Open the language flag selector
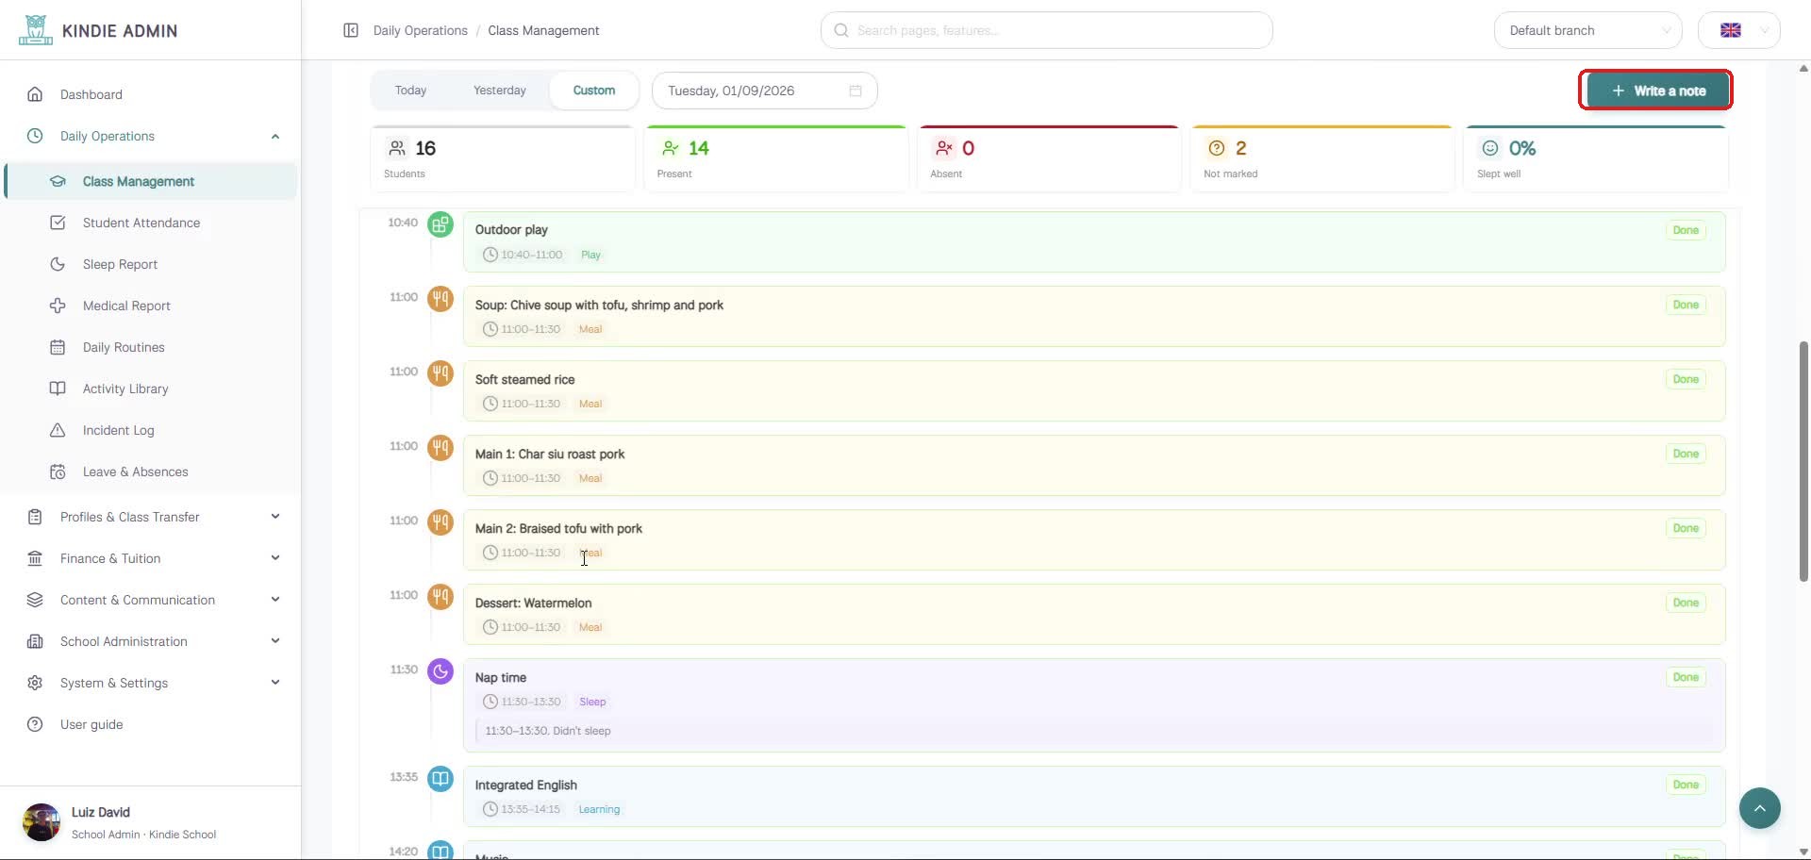Image resolution: width=1811 pixels, height=860 pixels. [1739, 30]
